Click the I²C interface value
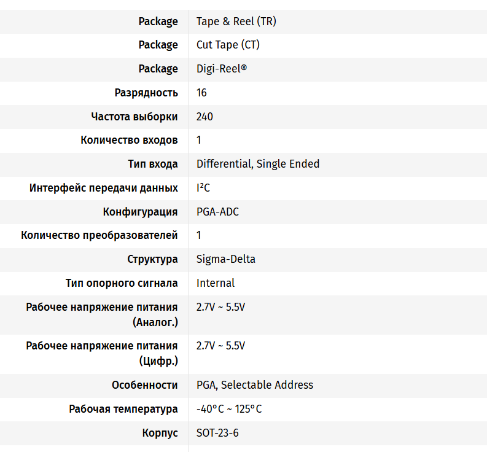The height and width of the screenshot is (452, 487). pyautogui.click(x=203, y=188)
